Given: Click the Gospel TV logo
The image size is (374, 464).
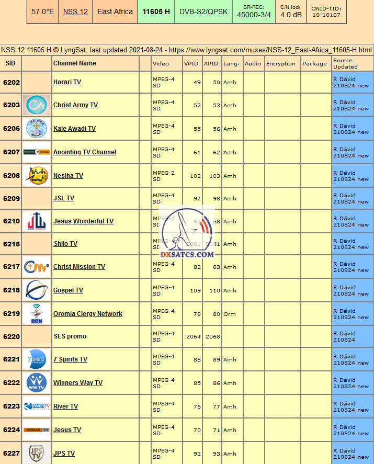Looking at the screenshot, I should click(x=37, y=290).
